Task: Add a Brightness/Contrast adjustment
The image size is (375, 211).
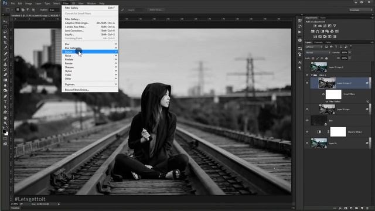Action: (x=315, y=26)
